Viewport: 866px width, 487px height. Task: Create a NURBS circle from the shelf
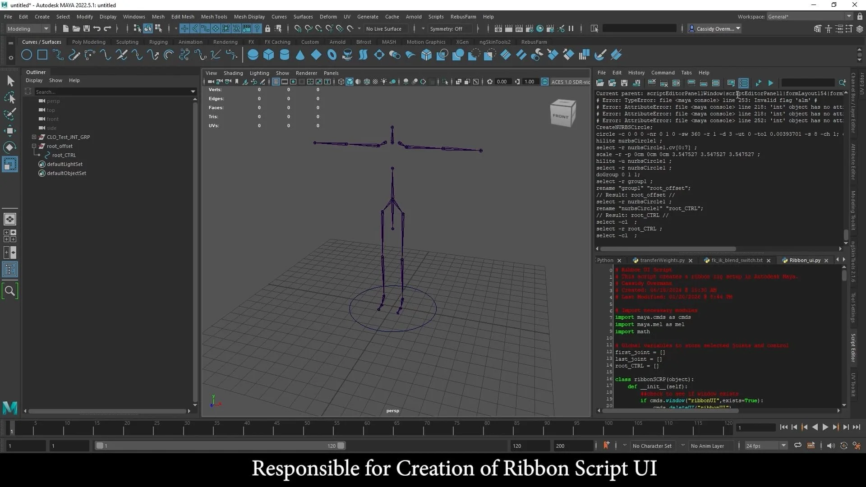point(26,55)
